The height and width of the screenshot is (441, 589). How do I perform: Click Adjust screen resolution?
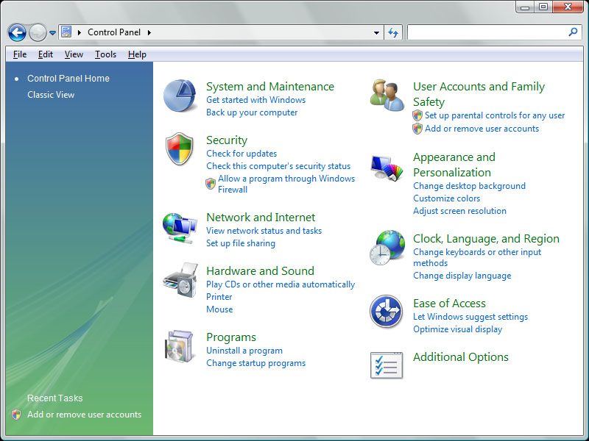[459, 211]
